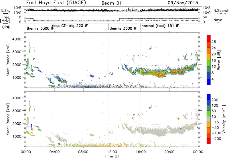Viewport: 229px width, 158px height.
Task: Click the velocity colorbar value '-200'
Action: (x=216, y=139)
